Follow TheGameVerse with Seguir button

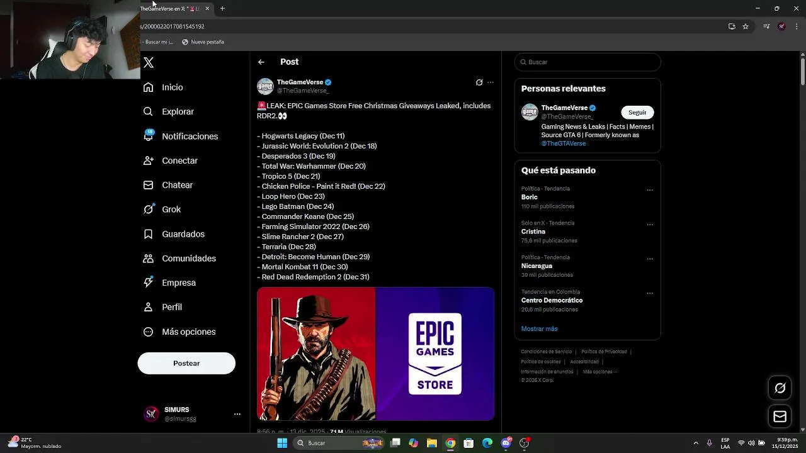(x=637, y=112)
